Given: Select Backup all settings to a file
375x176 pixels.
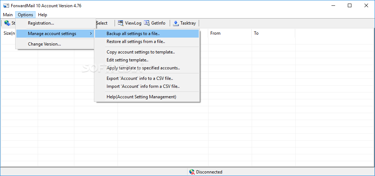Looking at the screenshot, I should (x=147, y=34).
